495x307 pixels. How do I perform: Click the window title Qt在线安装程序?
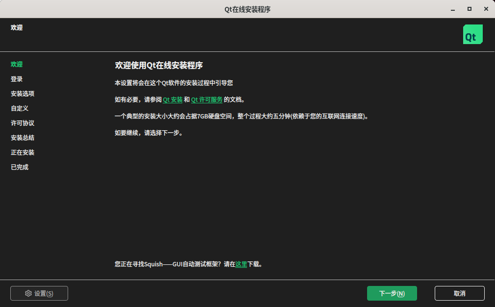(x=247, y=9)
